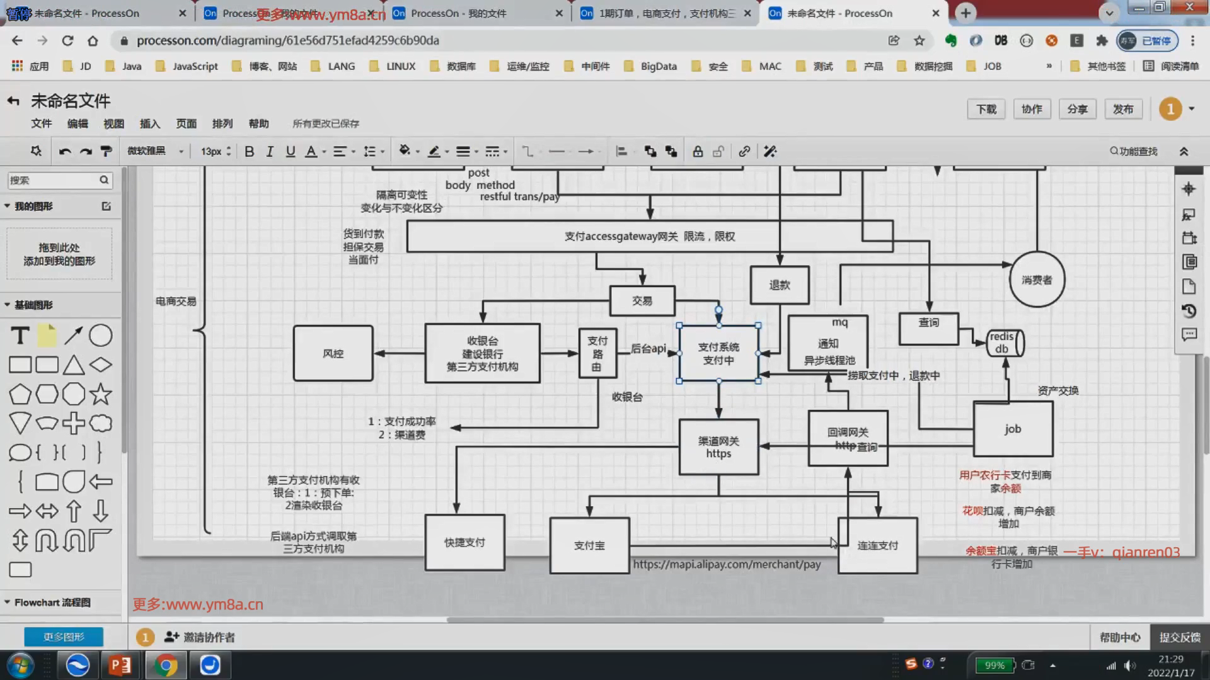Select the Text shape tool
The height and width of the screenshot is (680, 1210).
coord(20,336)
